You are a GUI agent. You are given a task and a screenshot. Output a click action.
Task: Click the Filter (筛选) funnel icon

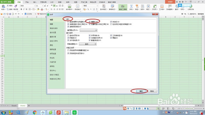pos(137,6)
